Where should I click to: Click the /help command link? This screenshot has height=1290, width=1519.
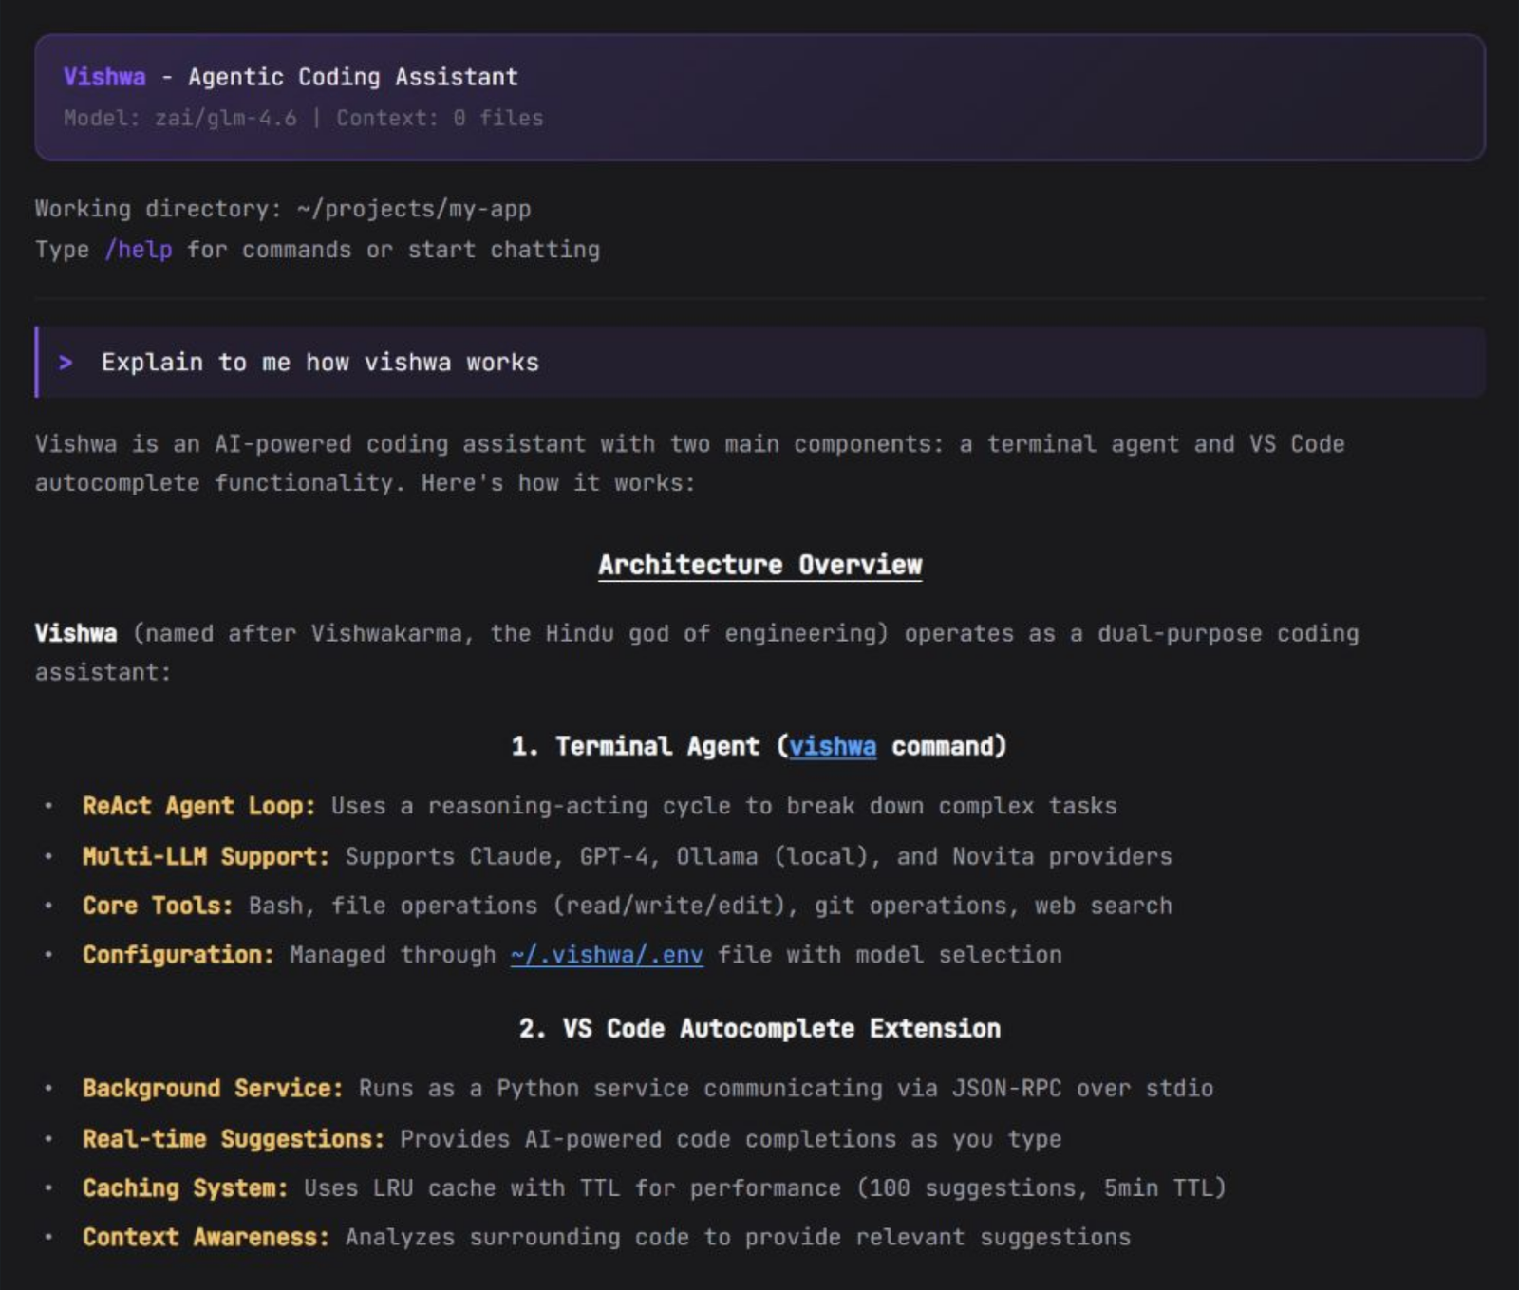pos(139,250)
